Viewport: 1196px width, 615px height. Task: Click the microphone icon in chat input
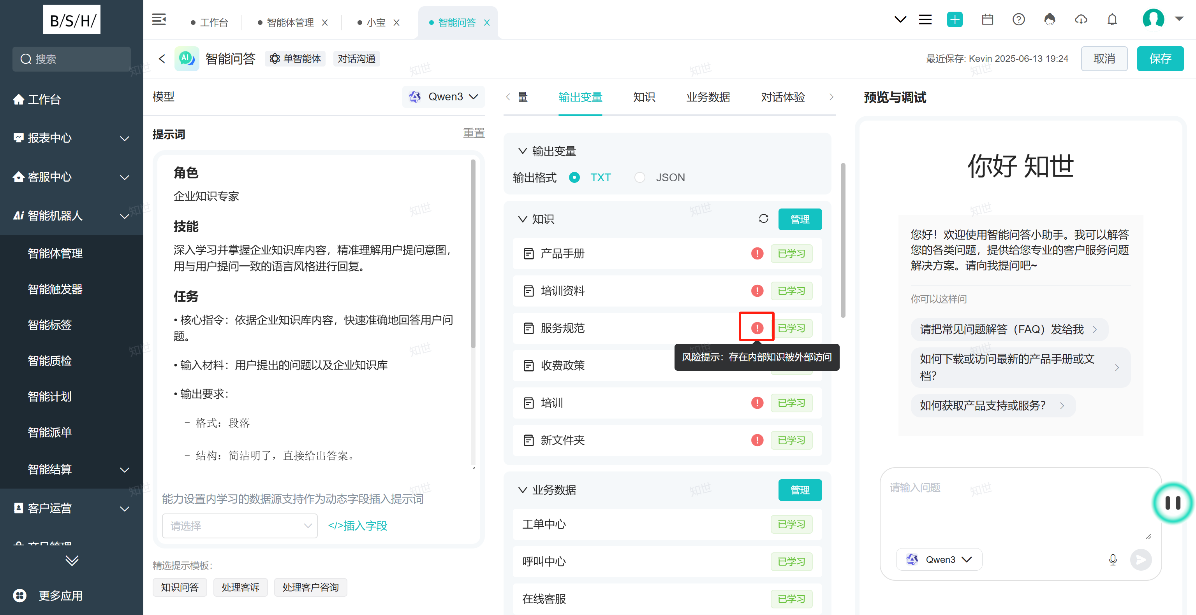coord(1113,560)
